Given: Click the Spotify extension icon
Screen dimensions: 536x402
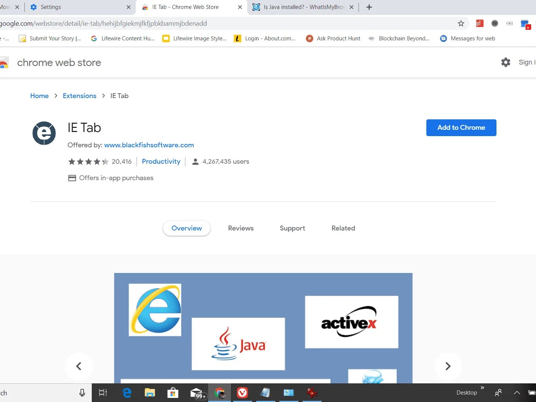Looking at the screenshot, I should 495,23.
